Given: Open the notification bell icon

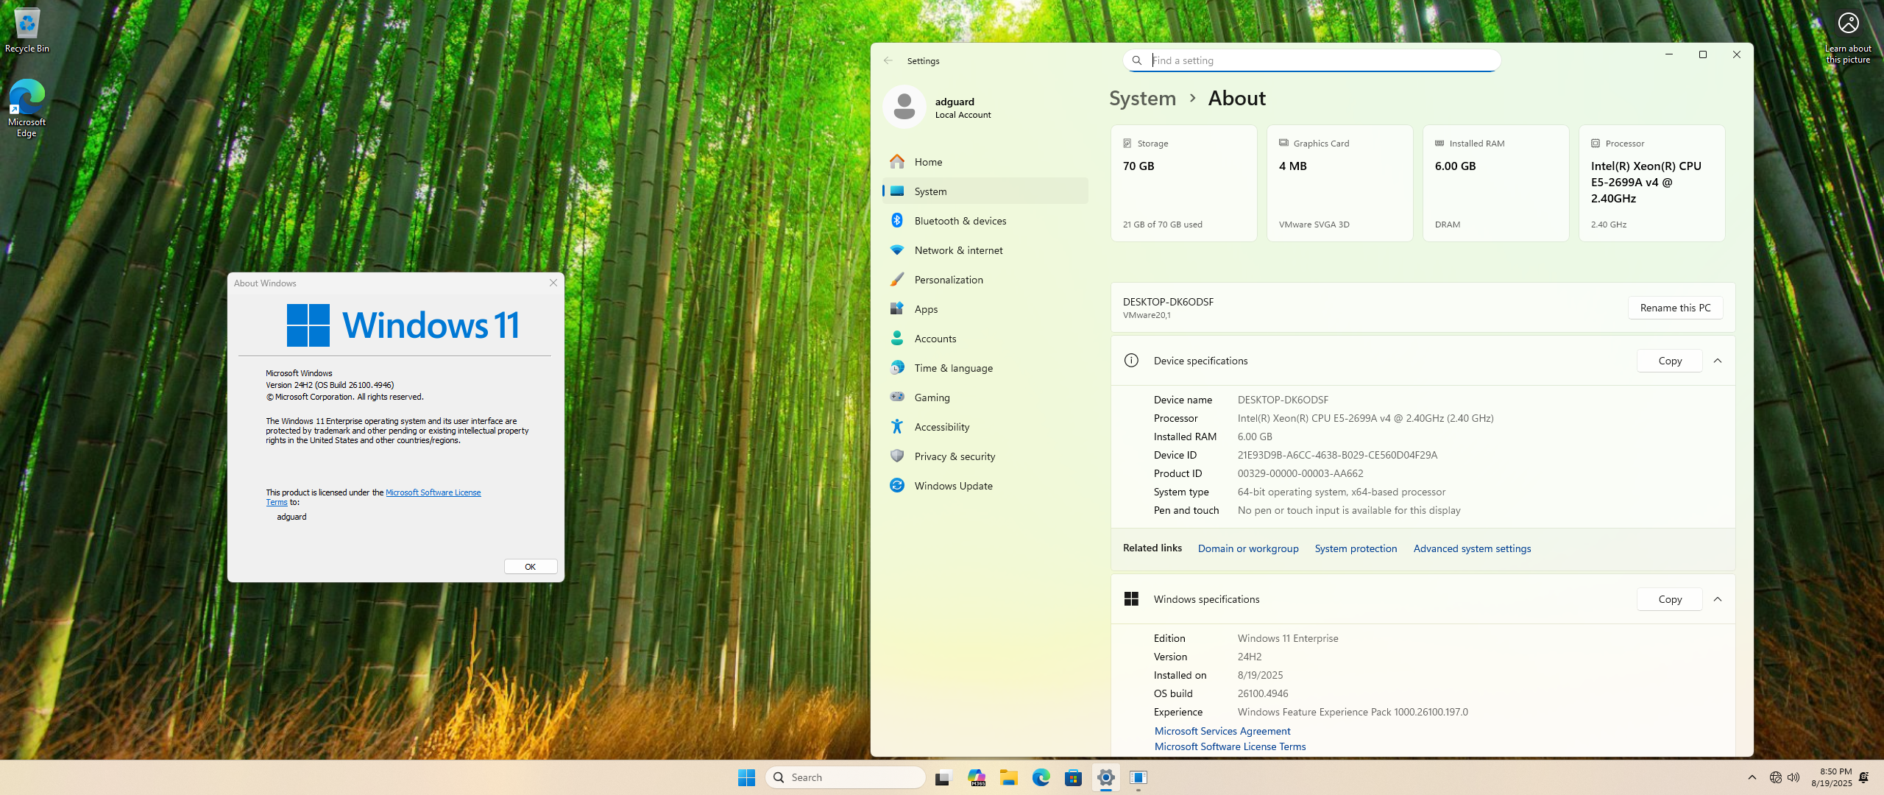Looking at the screenshot, I should tap(1864, 777).
